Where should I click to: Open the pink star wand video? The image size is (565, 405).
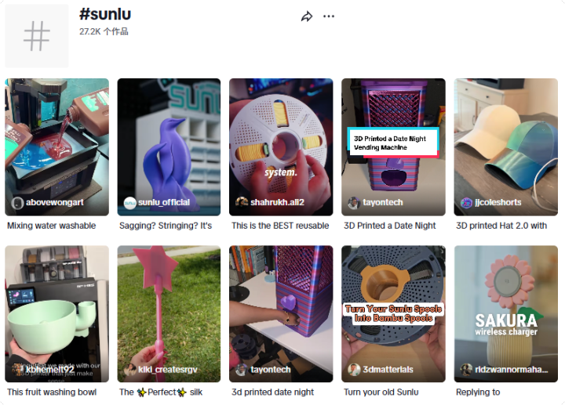click(x=169, y=313)
